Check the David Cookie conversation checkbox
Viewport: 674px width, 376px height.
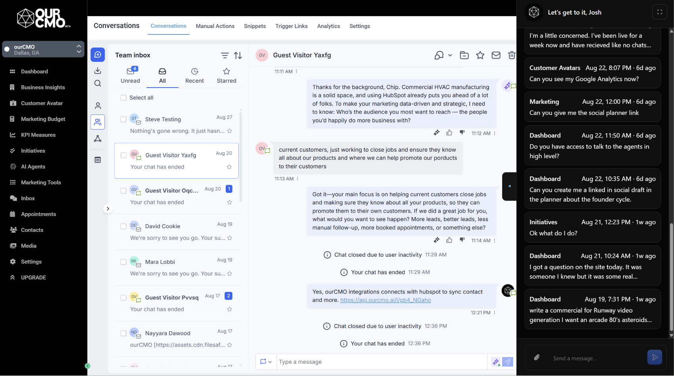click(x=124, y=226)
